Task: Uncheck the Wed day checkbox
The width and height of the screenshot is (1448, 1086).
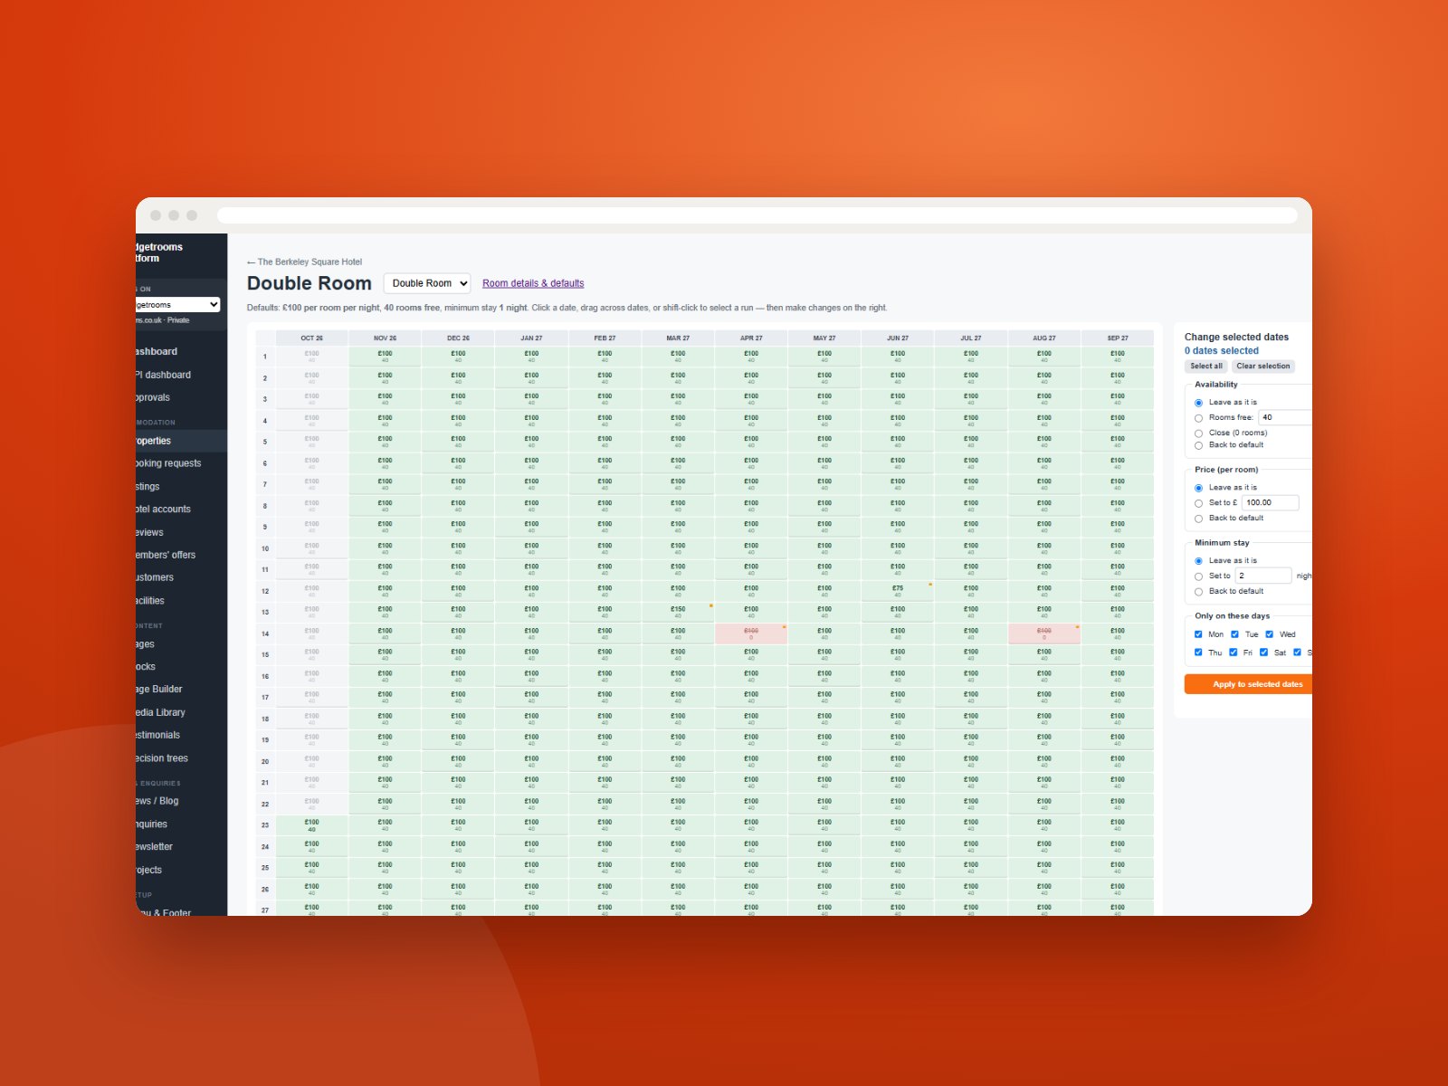Action: pyautogui.click(x=1269, y=634)
